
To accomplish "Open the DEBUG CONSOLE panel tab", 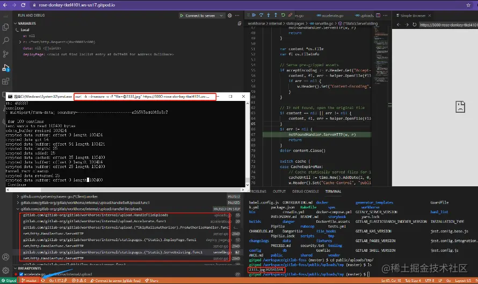I will click(x=306, y=191).
